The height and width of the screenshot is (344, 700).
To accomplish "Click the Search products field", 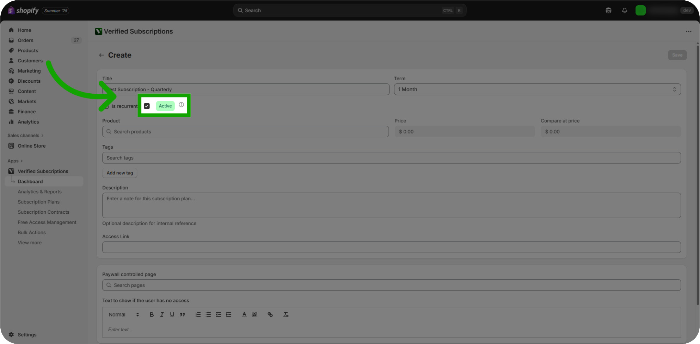I will point(245,132).
